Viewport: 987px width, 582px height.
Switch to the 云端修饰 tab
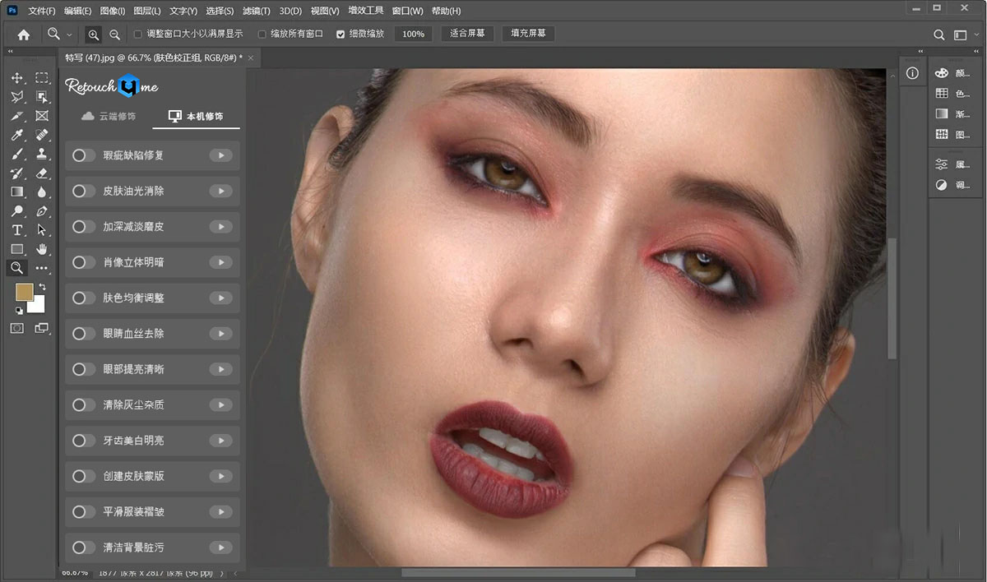109,117
